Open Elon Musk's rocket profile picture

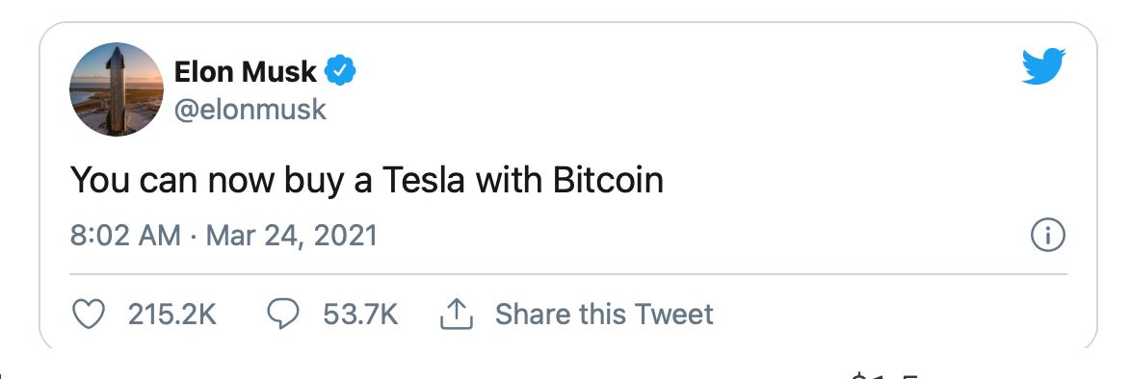coord(117,89)
